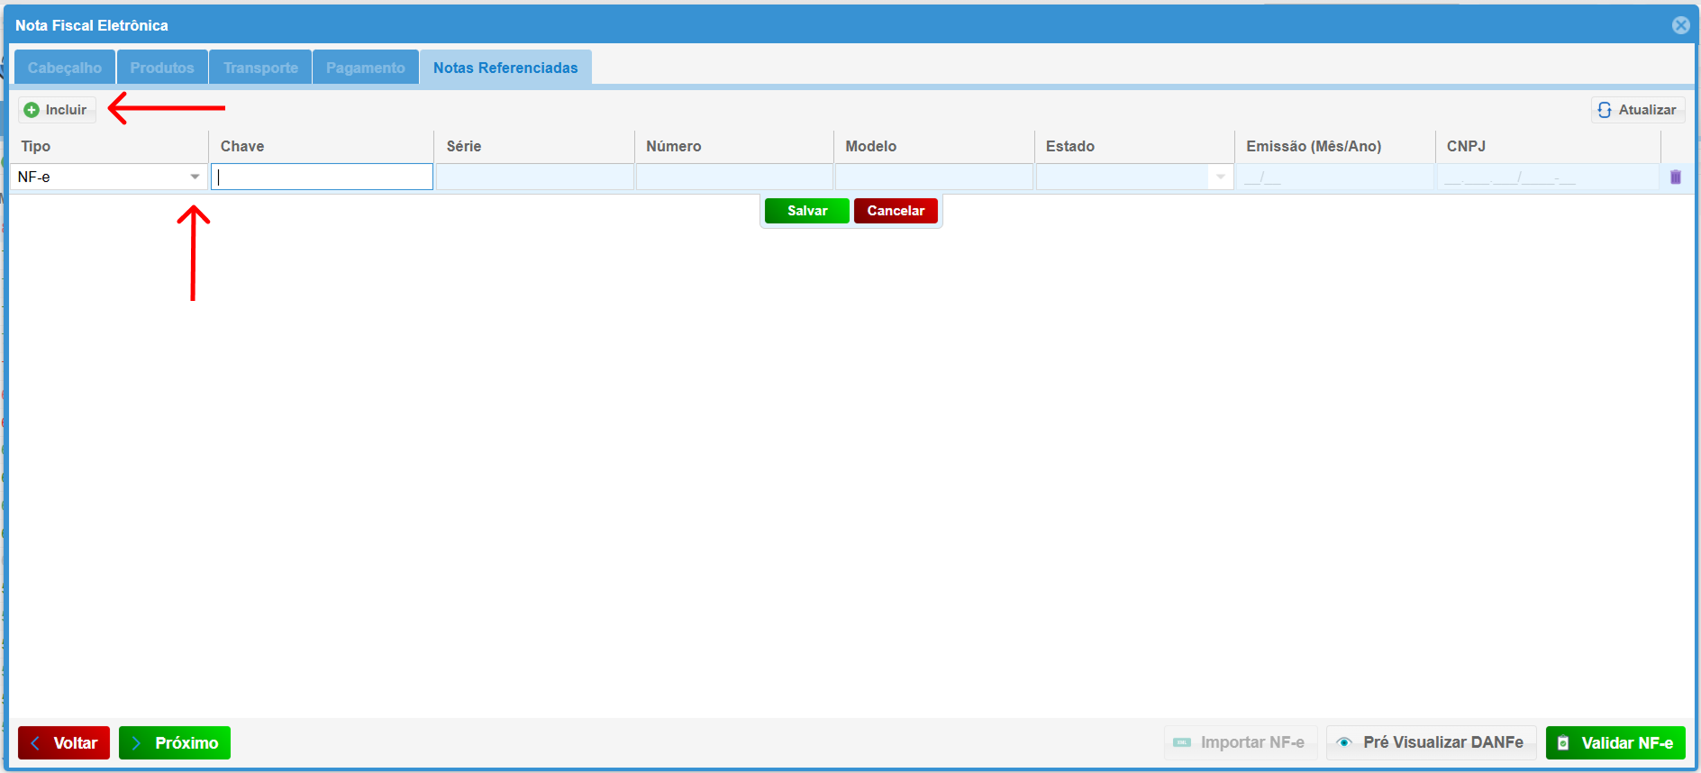Expand the Tipo dropdown showing NF-e
The width and height of the screenshot is (1701, 773).
195,177
